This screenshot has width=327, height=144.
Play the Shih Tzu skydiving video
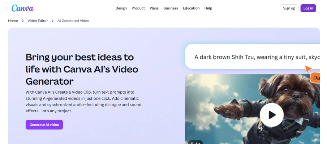pyautogui.click(x=271, y=115)
